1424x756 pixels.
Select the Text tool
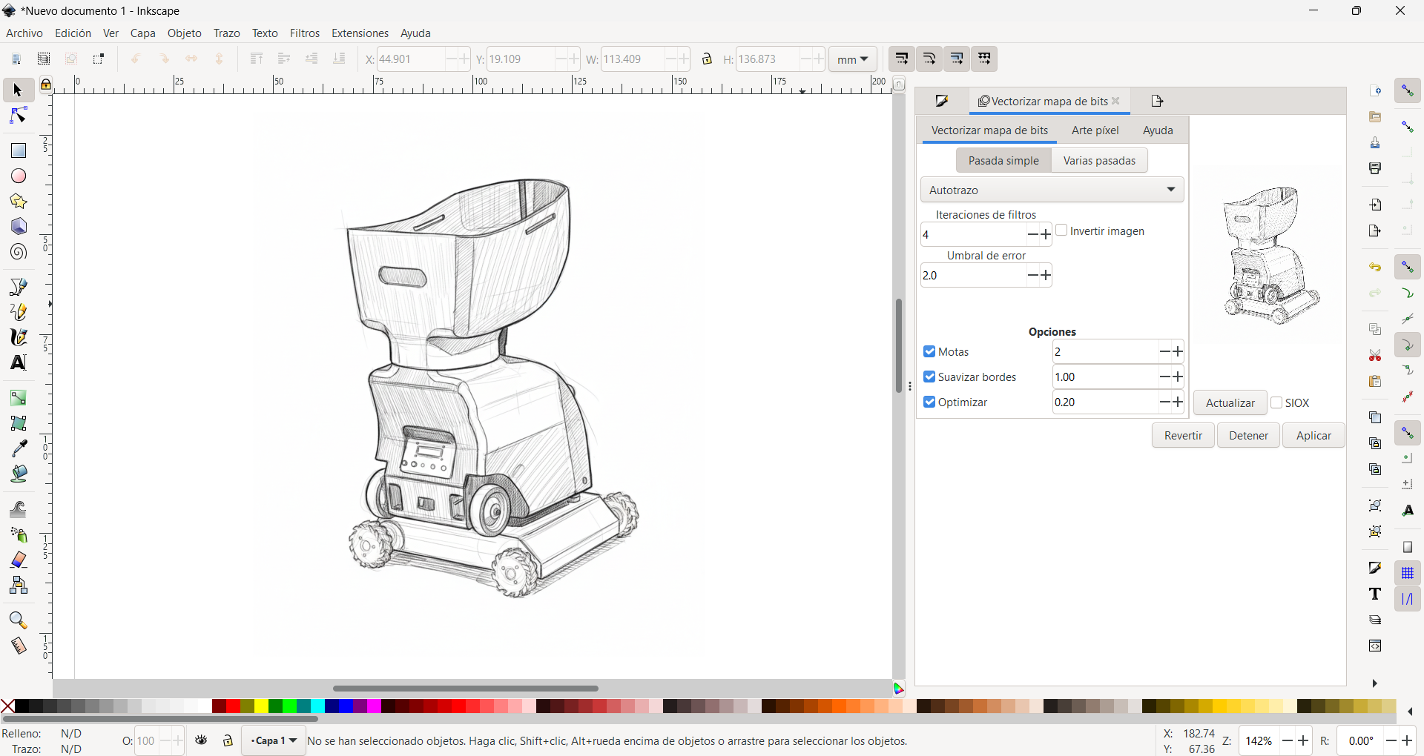(17, 362)
